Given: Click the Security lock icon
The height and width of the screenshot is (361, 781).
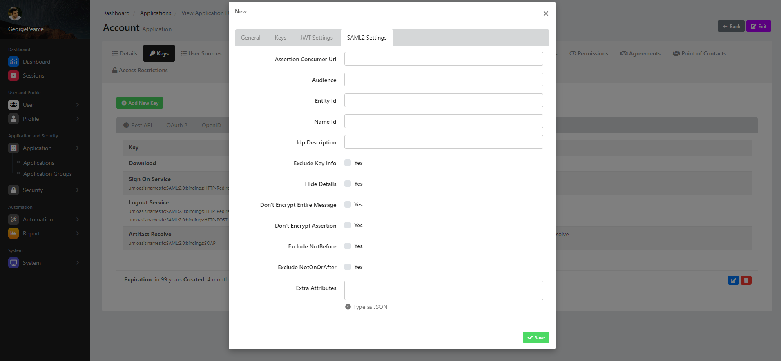Looking at the screenshot, I should pyautogui.click(x=13, y=190).
